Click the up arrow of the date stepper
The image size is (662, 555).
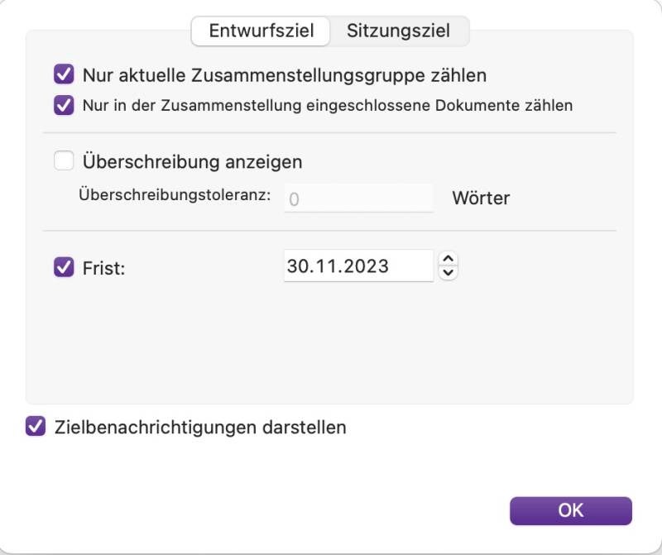(449, 258)
